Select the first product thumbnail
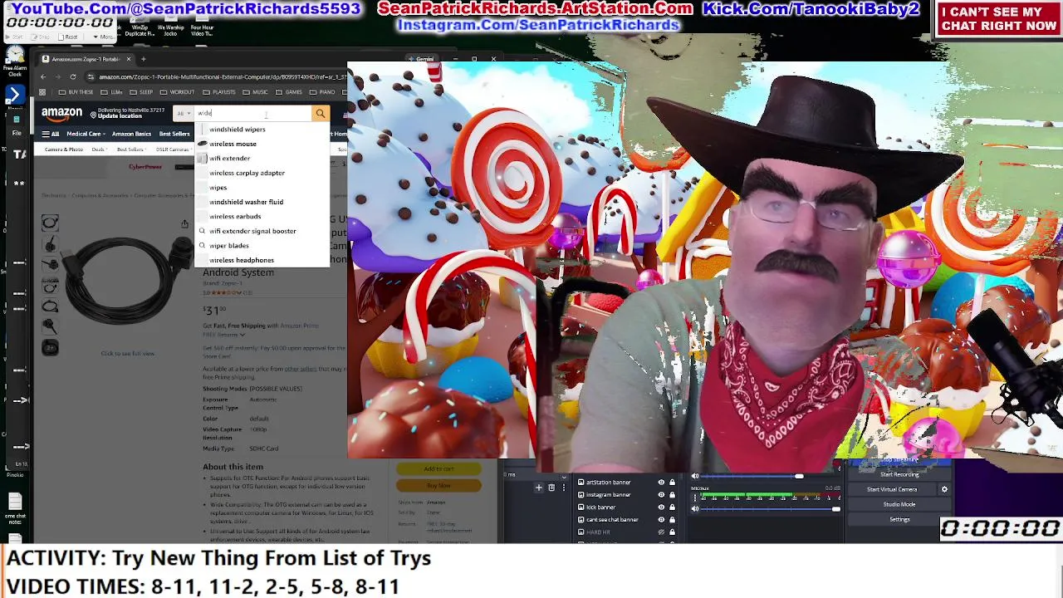 tap(50, 222)
